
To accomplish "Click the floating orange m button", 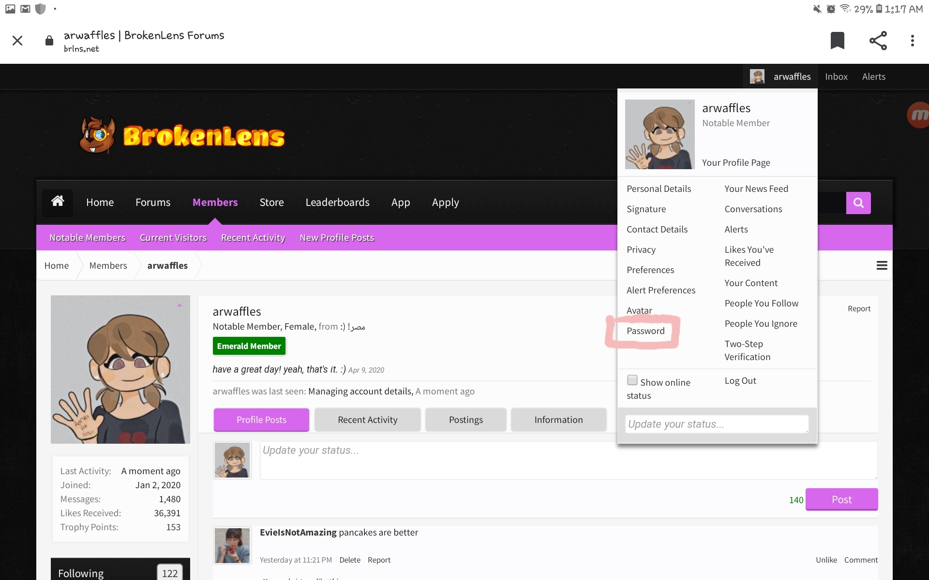I will [x=918, y=115].
